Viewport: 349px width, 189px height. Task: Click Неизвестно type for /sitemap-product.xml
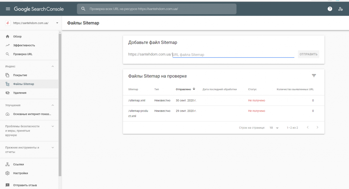[162, 111]
